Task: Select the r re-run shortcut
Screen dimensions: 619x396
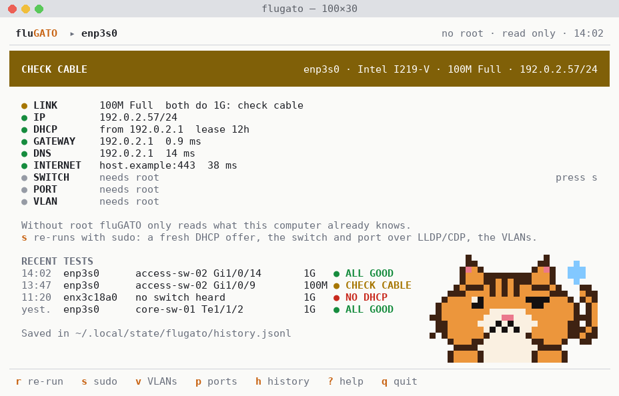Action: click(39, 381)
